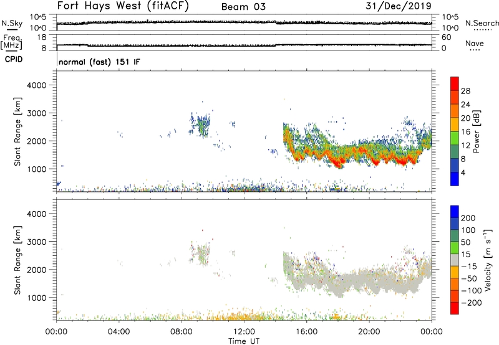This screenshot has width=499, height=345.
Task: Click the "04:00" time tick label
Action: 119,332
